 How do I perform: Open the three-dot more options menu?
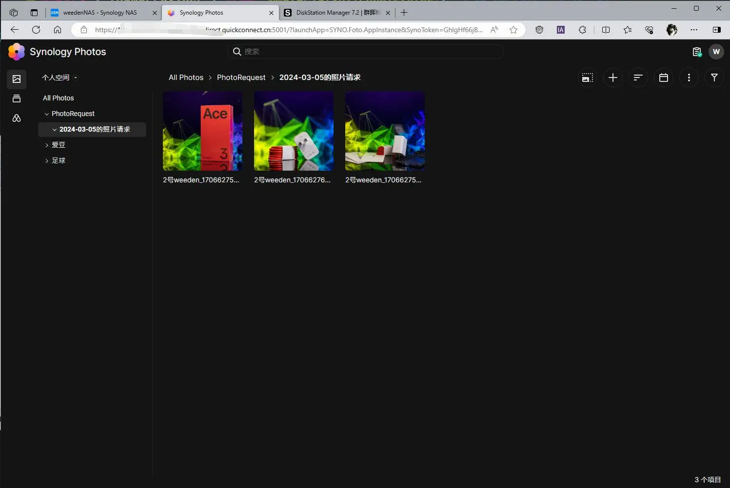click(x=689, y=78)
